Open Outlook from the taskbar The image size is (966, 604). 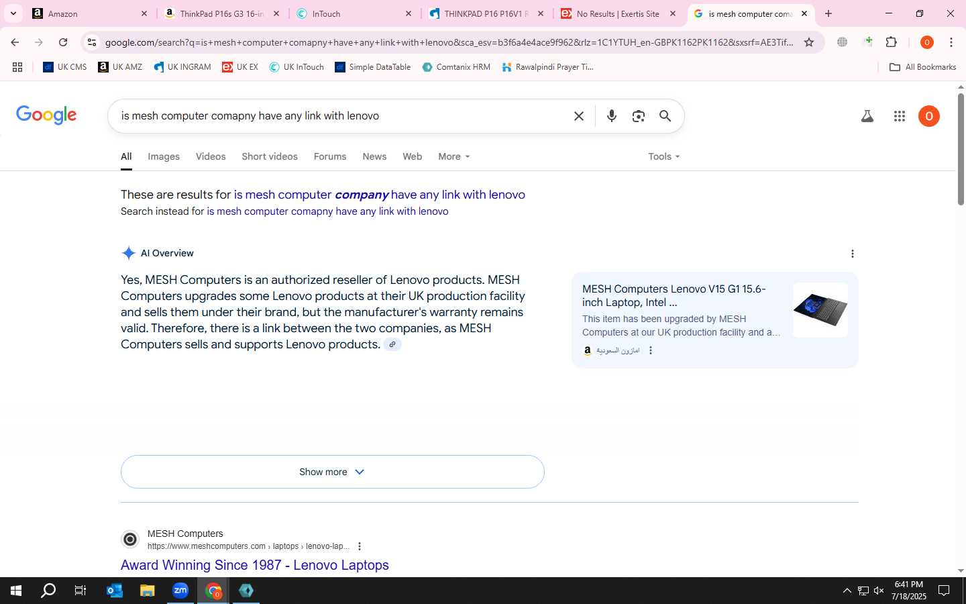(115, 591)
